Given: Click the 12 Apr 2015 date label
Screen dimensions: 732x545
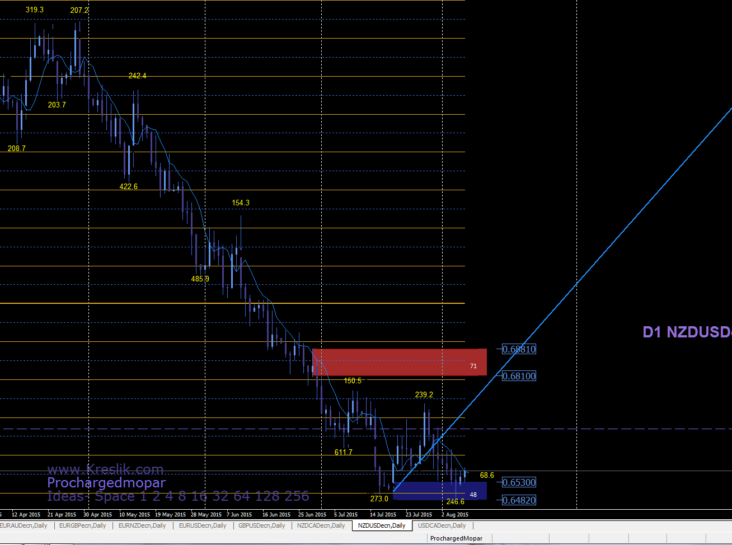Looking at the screenshot, I should point(26,514).
